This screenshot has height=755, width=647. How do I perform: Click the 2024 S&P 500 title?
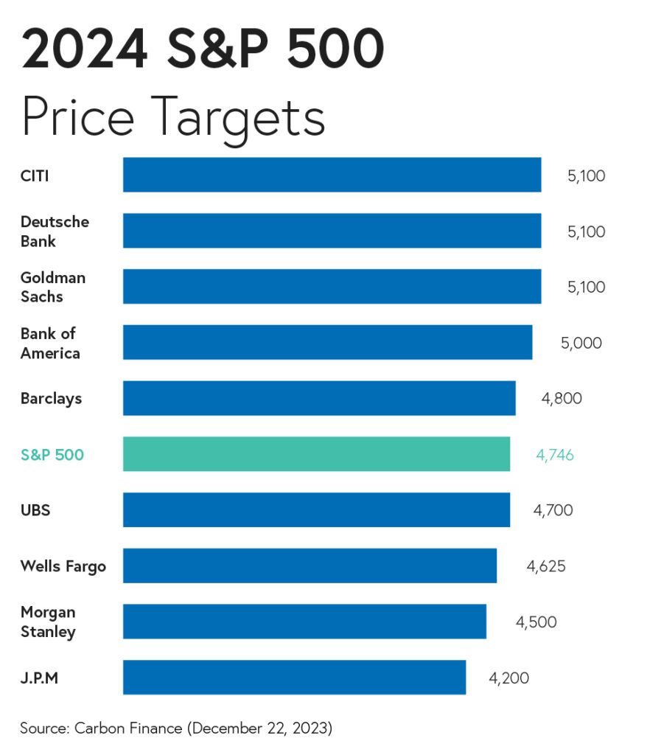(x=203, y=48)
